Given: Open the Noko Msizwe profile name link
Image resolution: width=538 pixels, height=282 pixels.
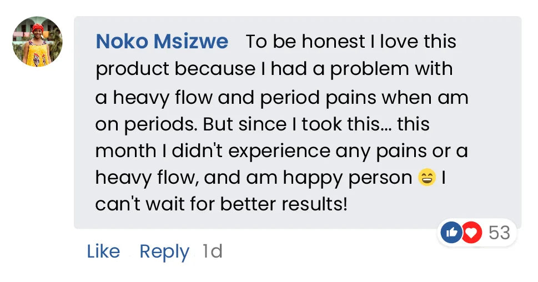Looking at the screenshot, I should click(162, 42).
